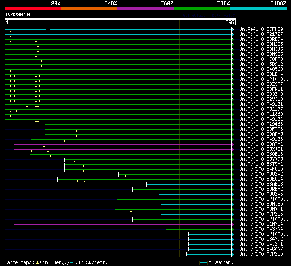Open the UniRef100_B8ABD8 hit entry
The width and height of the screenshot is (291, 266).
[261, 184]
